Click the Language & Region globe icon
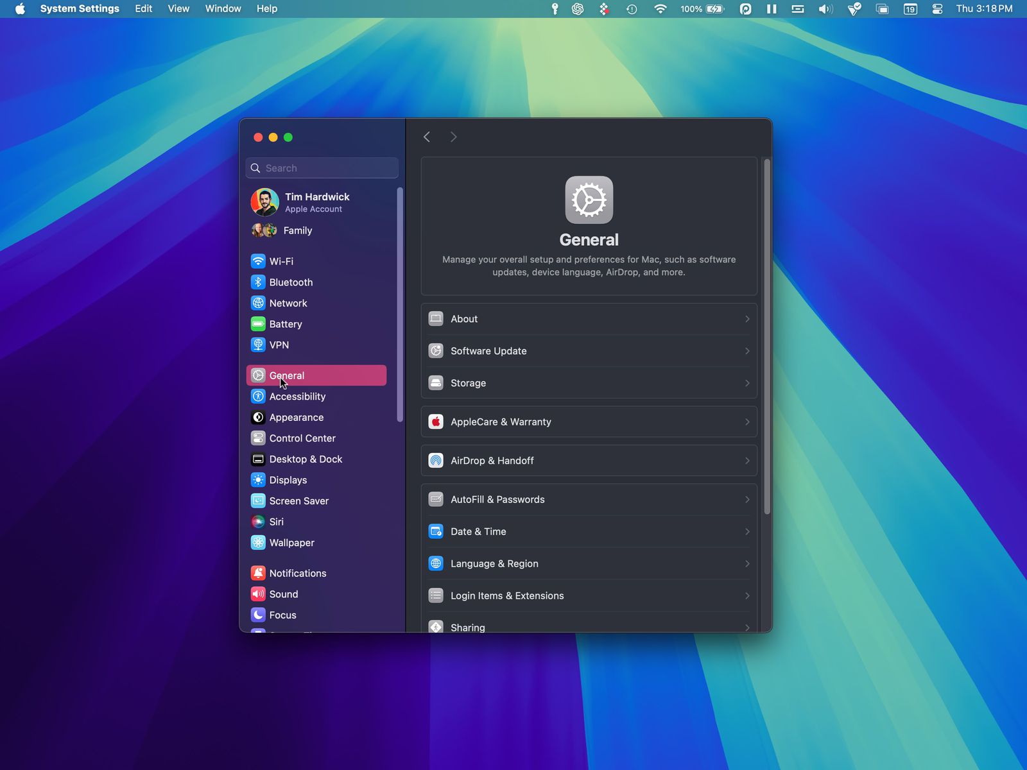Viewport: 1027px width, 770px height. (436, 563)
